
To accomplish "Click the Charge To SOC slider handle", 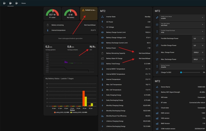I will 181,72.
